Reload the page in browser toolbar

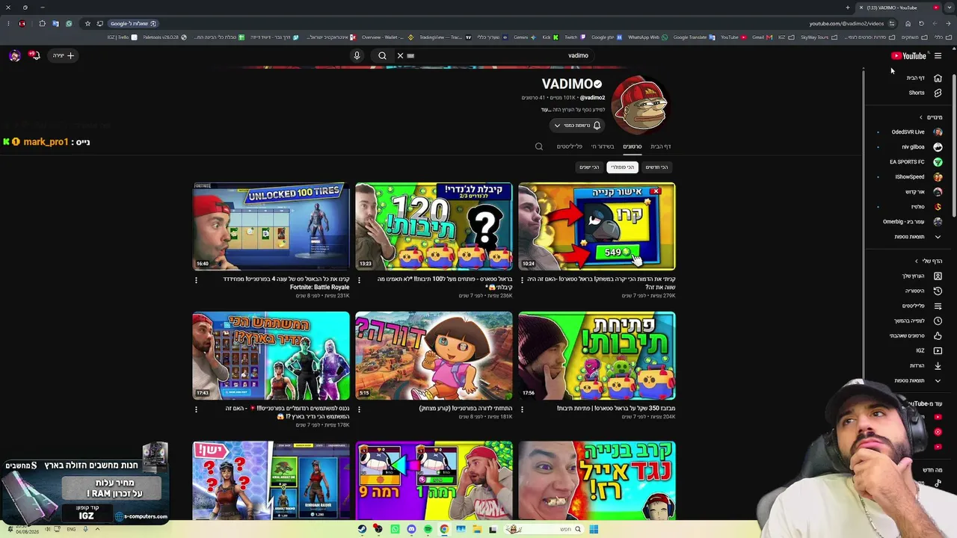pos(921,23)
